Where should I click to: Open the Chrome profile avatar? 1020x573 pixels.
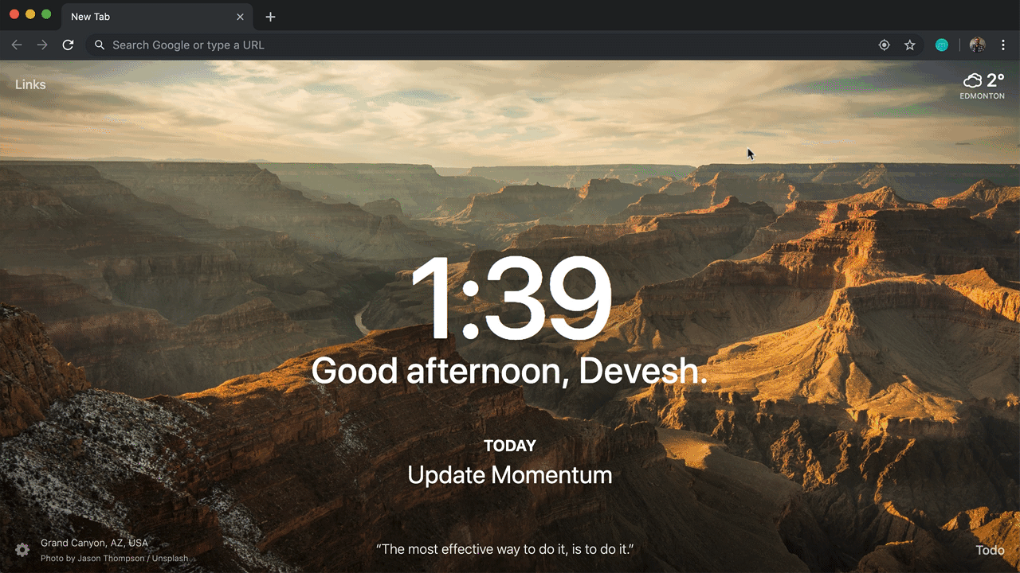coord(978,45)
